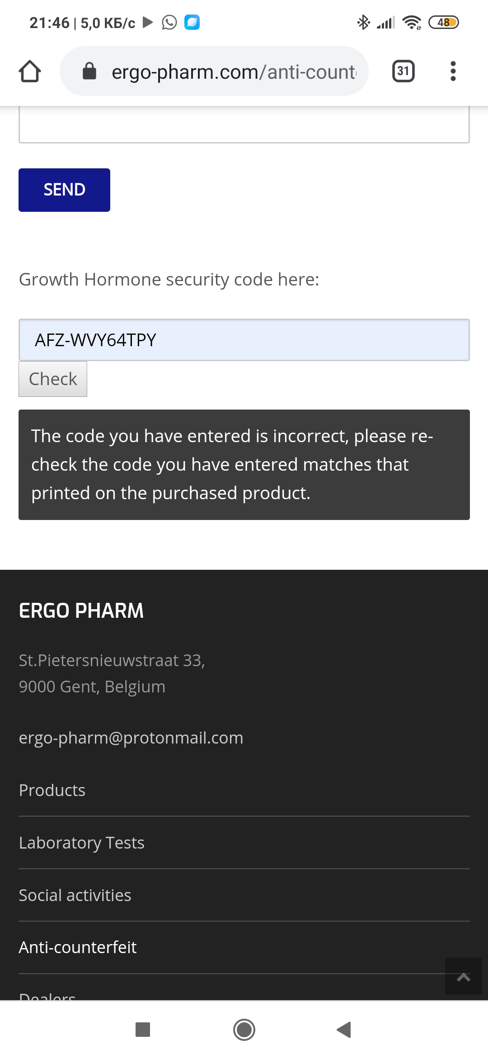Screen dimensions: 488x1059
Task: Focus the Growth Hormone security code field
Action: pyautogui.click(x=244, y=340)
